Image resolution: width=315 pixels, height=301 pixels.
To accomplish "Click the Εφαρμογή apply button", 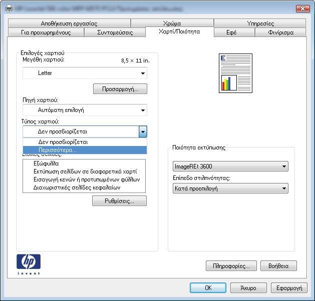I will [x=289, y=288].
